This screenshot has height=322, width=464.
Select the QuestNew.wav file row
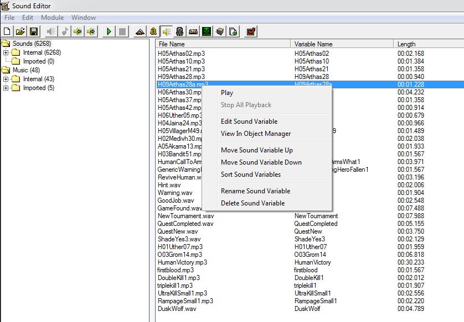pyautogui.click(x=310, y=231)
